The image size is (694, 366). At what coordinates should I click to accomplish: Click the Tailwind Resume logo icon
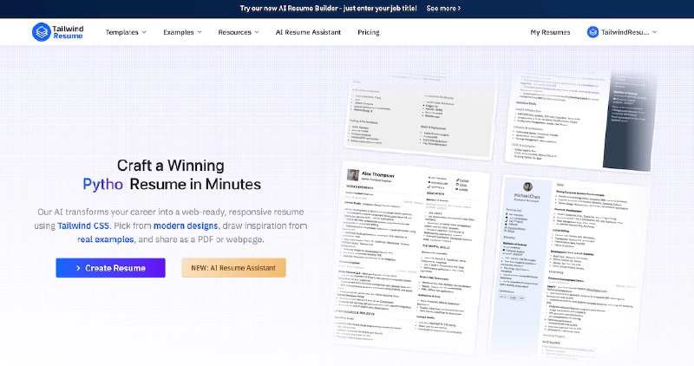(43, 32)
